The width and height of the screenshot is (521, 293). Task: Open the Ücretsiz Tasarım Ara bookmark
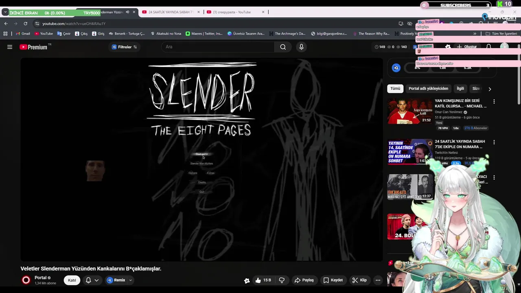[246, 34]
